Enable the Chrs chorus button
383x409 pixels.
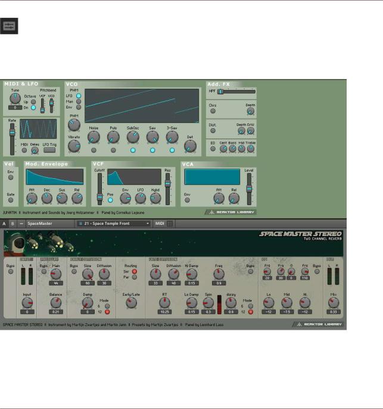coord(213,111)
